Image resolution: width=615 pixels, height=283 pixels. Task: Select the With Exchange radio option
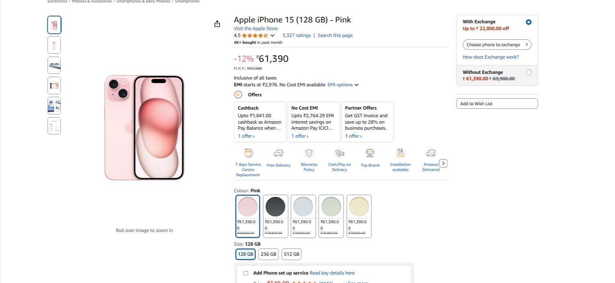(x=529, y=22)
